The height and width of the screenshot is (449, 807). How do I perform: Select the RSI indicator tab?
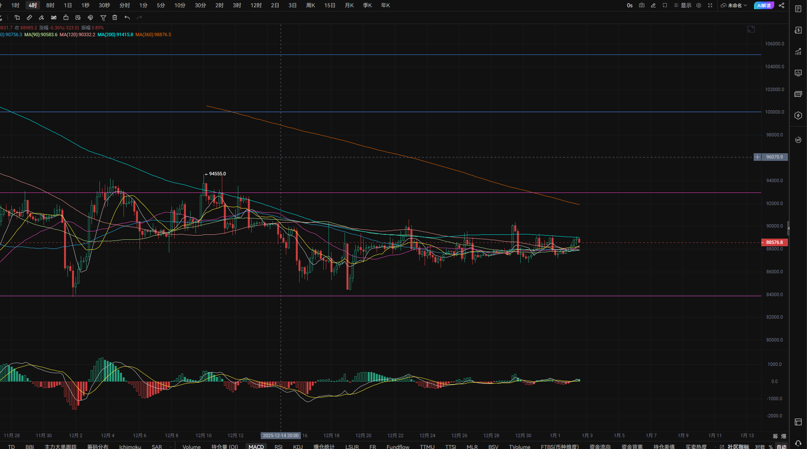point(278,446)
